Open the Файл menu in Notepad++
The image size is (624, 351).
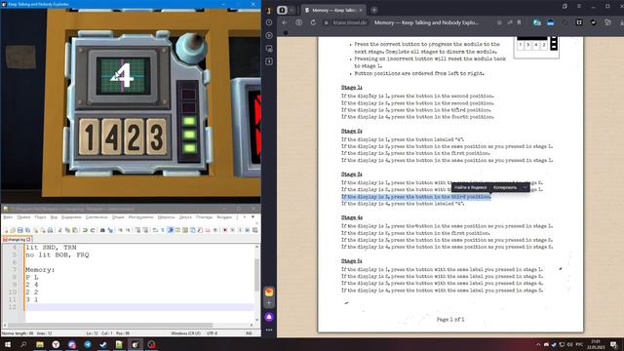pos(8,217)
